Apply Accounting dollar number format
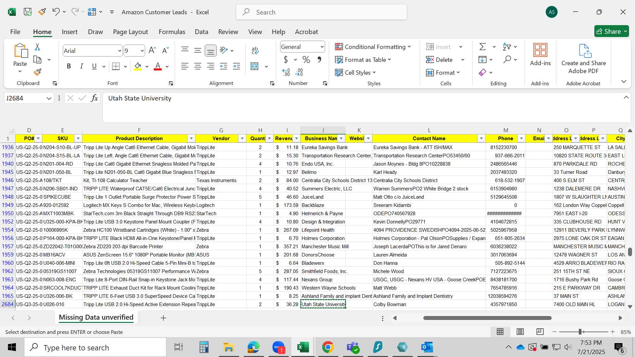635x357 pixels. coord(286,59)
